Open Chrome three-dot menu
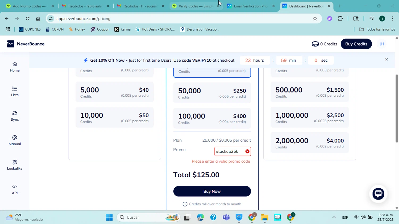 pos(393,18)
